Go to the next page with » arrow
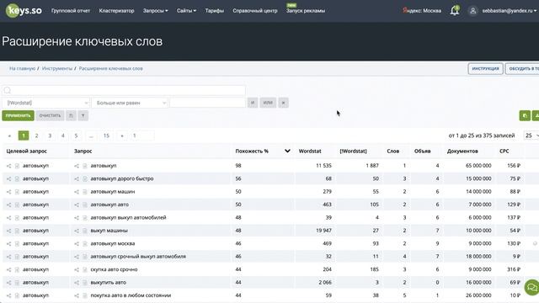Viewport: 539px width, 303px height. (x=122, y=136)
